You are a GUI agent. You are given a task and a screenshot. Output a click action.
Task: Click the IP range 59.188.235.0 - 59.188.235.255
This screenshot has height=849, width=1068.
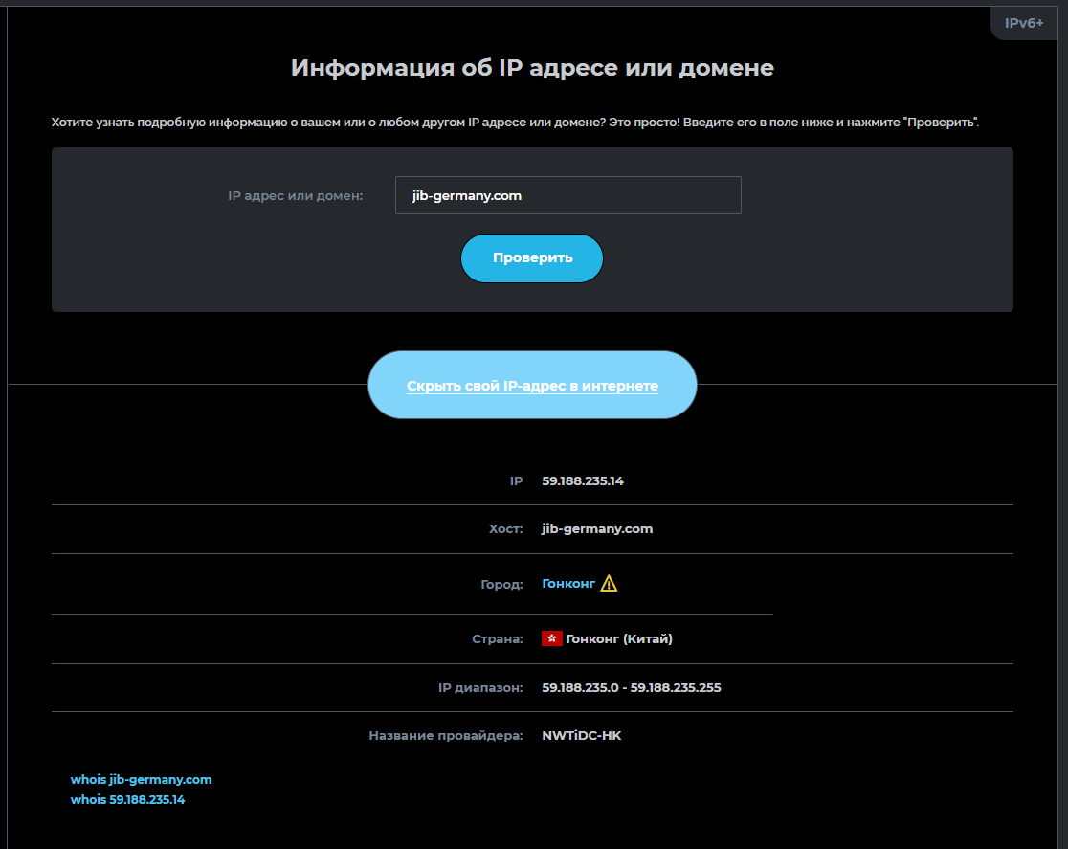pyautogui.click(x=631, y=687)
